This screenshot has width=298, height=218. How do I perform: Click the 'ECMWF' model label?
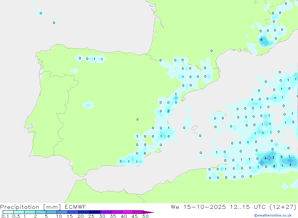75,207
